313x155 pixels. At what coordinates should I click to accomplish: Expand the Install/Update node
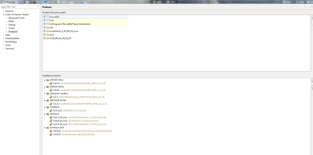tap(4, 39)
